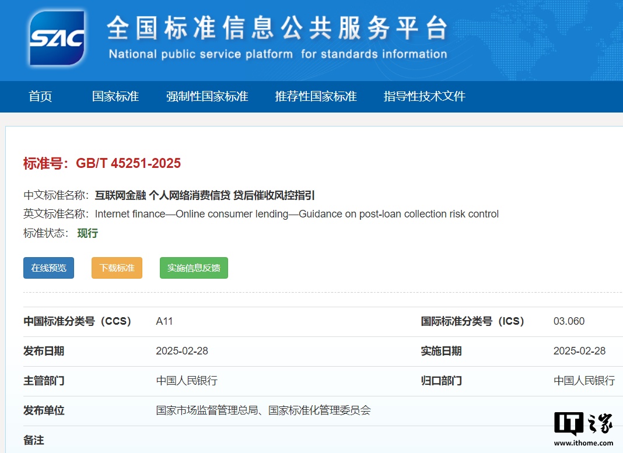
Task: Click the orange 下载标准 download button
Action: pyautogui.click(x=117, y=268)
